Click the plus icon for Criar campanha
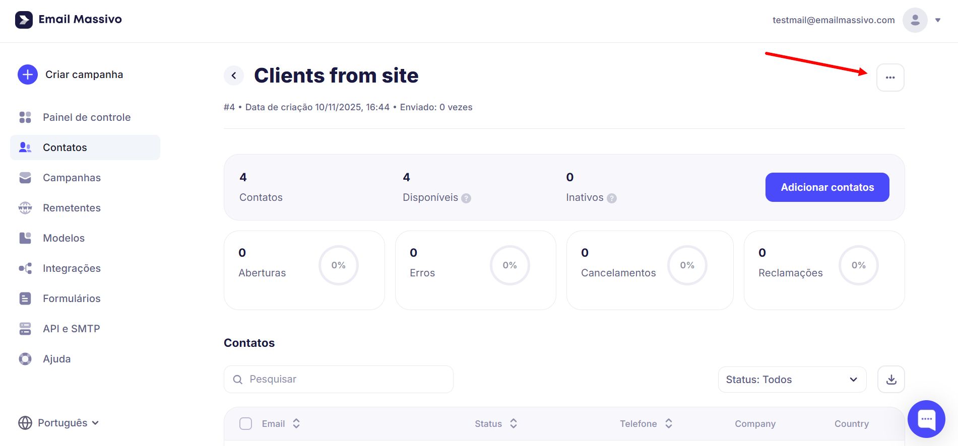958x446 pixels. coord(28,75)
